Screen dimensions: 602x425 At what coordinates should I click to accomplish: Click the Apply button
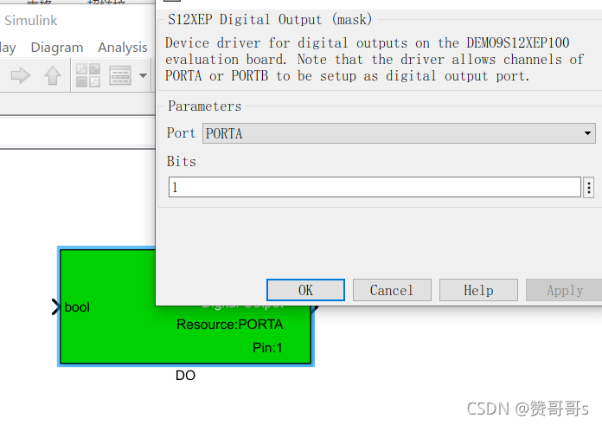pyautogui.click(x=564, y=290)
